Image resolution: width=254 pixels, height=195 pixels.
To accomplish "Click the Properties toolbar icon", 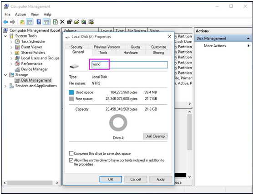I will (70, 22).
